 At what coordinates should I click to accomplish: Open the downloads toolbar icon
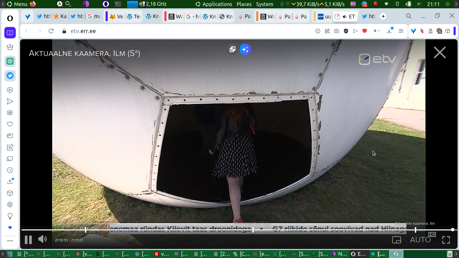(389, 31)
